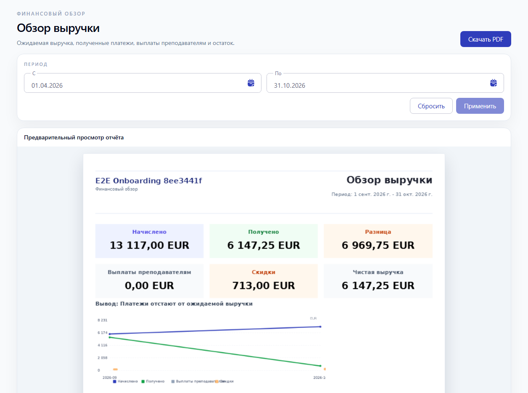
Task: Click the 2026-09 label on the chart axis
Action: coord(109,377)
